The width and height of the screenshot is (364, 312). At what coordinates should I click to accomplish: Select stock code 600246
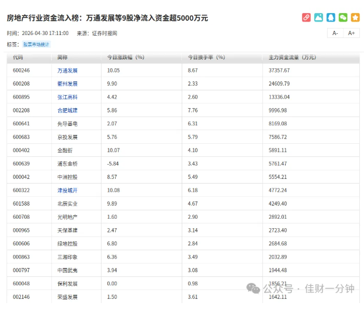(x=21, y=70)
